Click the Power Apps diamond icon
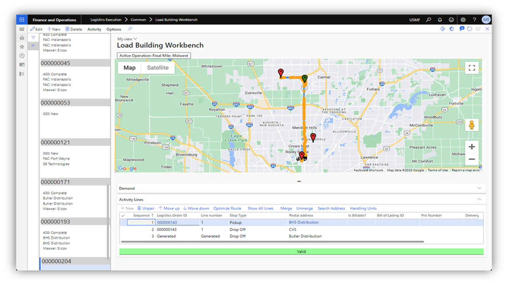 pyautogui.click(x=443, y=29)
